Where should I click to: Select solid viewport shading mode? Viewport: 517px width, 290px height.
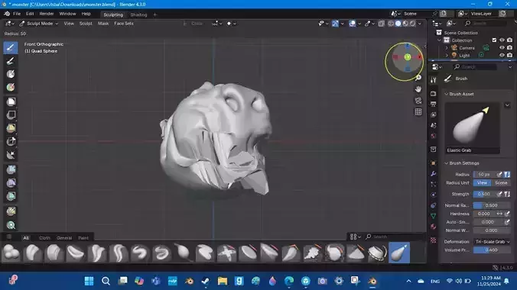tap(398, 24)
